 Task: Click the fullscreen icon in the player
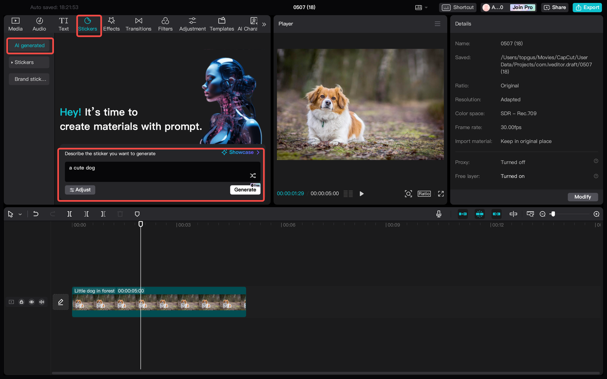coord(441,194)
